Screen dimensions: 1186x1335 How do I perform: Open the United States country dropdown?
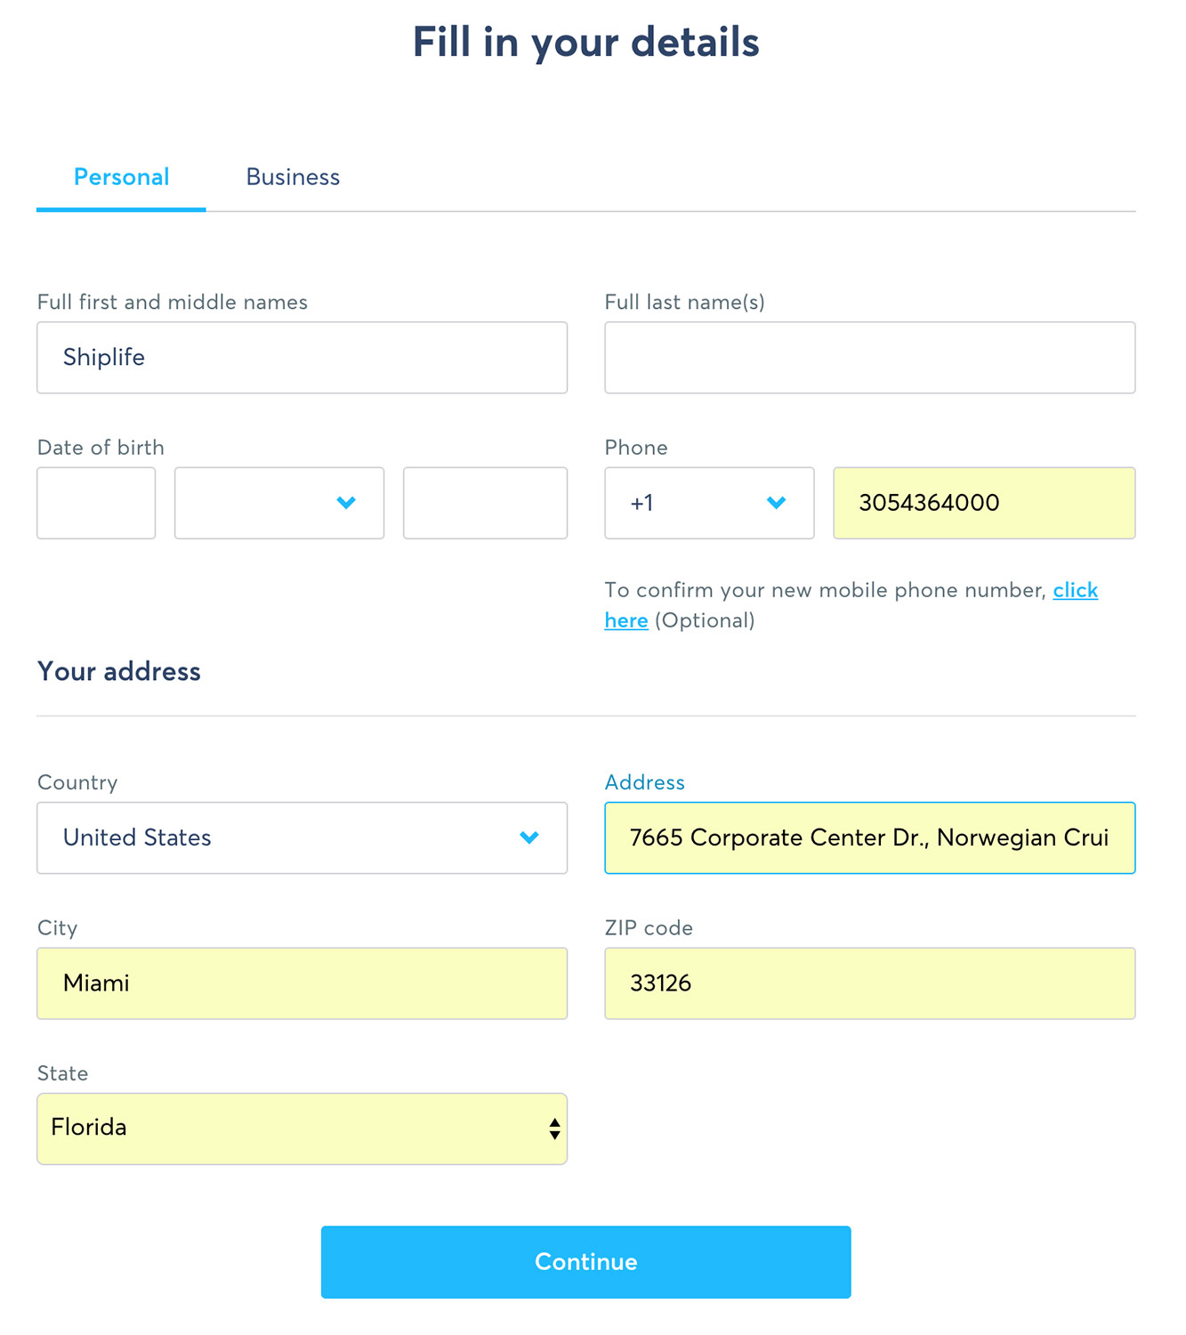pyautogui.click(x=302, y=837)
